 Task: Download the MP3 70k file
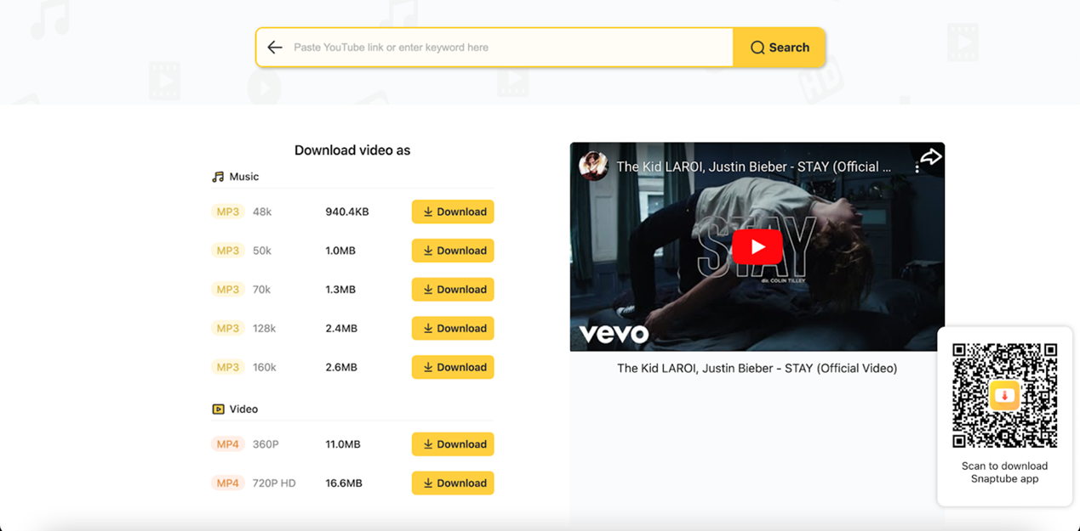pos(453,290)
